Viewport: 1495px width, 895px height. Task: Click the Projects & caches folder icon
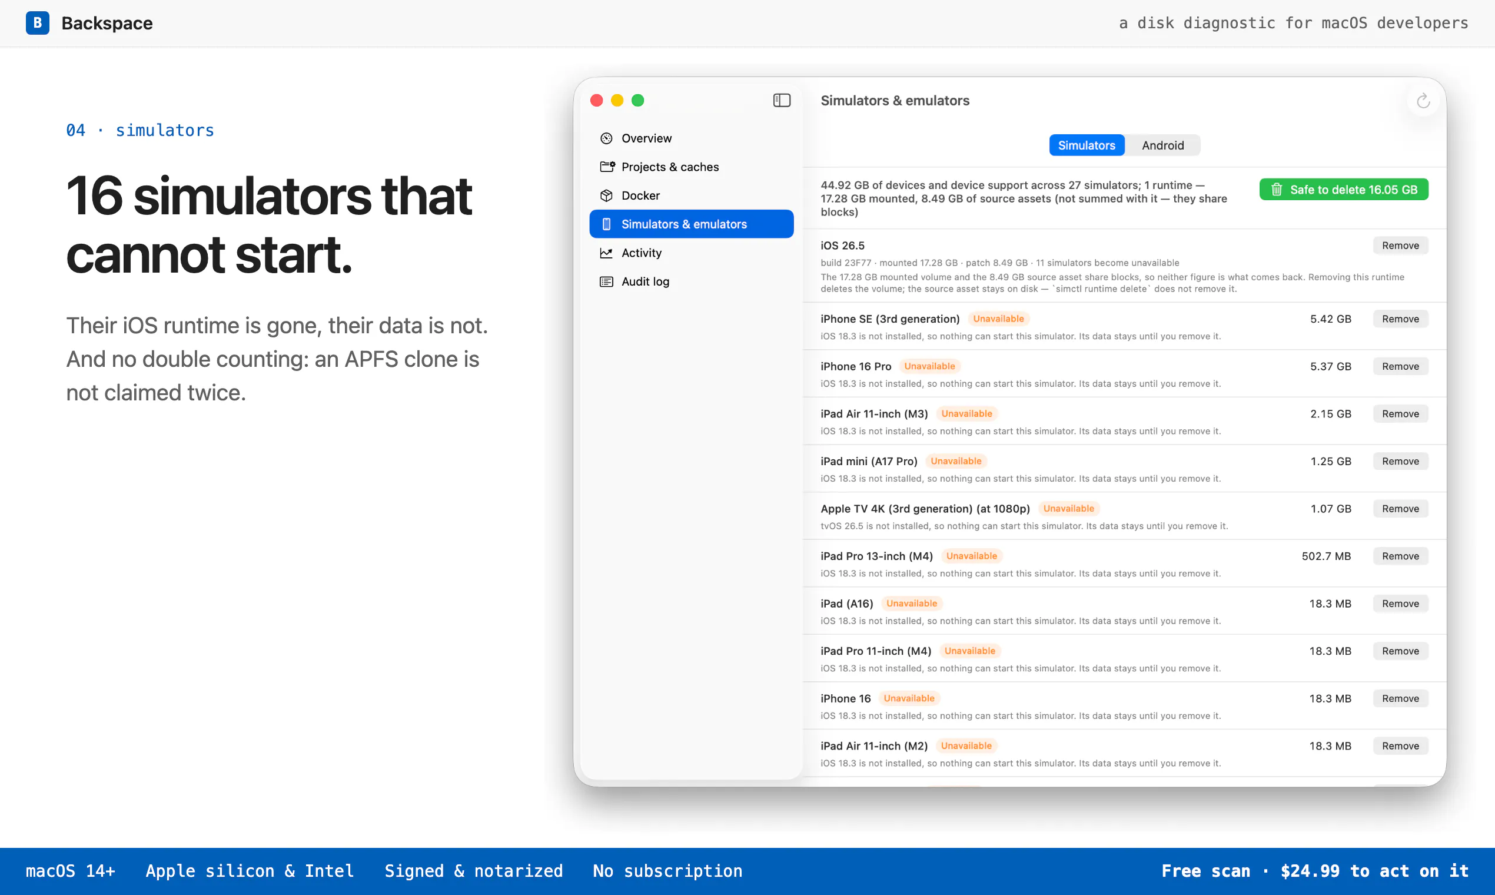tap(607, 167)
